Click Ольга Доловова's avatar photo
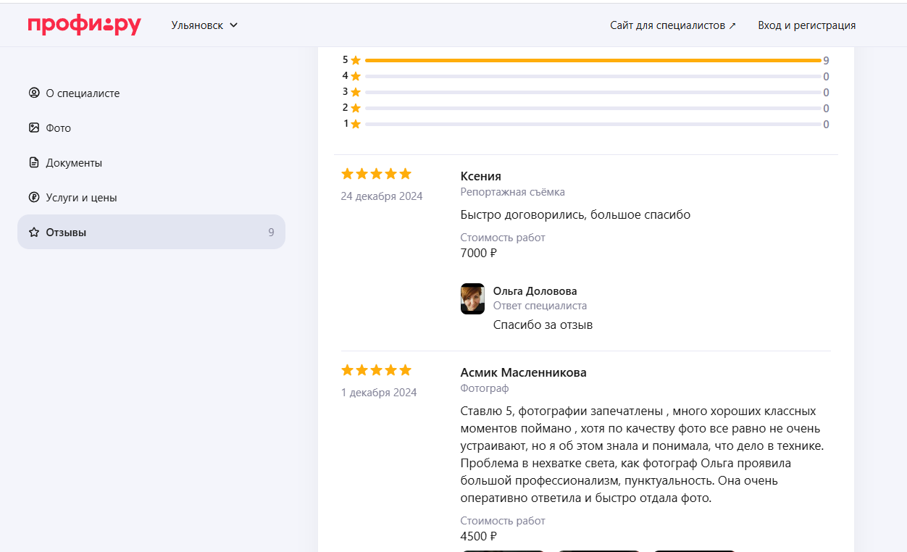907x552 pixels. click(x=472, y=298)
